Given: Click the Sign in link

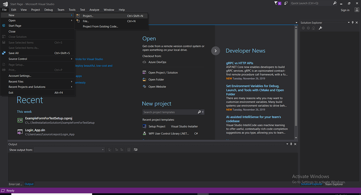Looking at the screenshot, I should click(345, 10).
